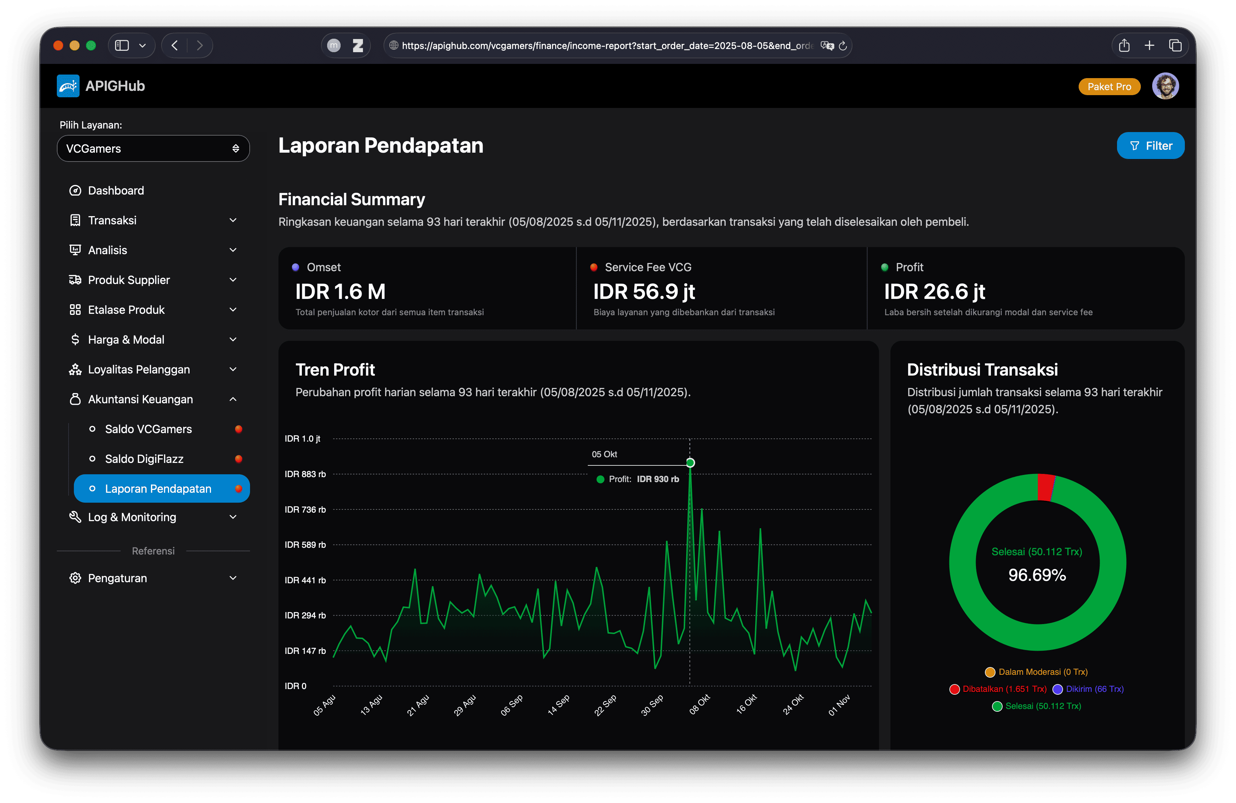Click the Analisis chart icon
1236x803 pixels.
[75, 250]
